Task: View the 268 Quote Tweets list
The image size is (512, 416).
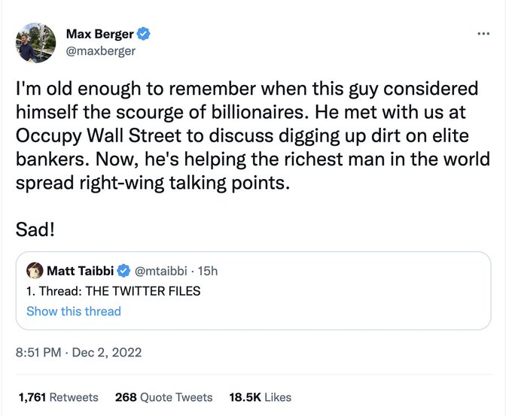Action: click(163, 397)
